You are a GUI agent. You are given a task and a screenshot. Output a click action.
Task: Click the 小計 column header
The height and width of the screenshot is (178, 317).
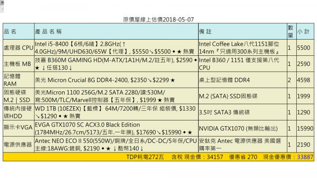tap(305, 31)
